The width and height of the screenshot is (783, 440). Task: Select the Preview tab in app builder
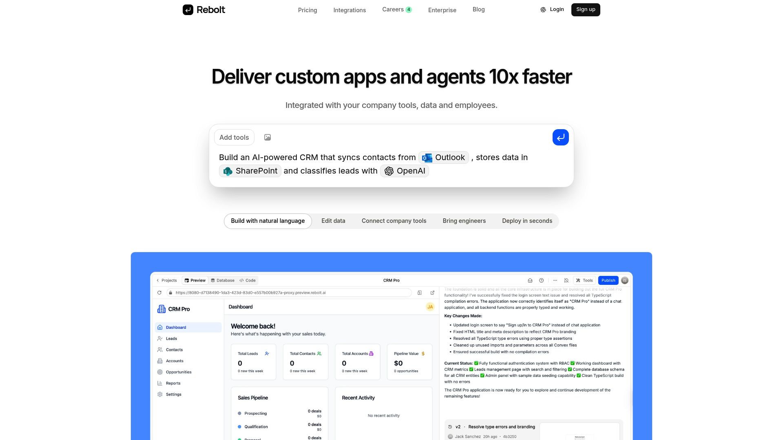point(195,280)
